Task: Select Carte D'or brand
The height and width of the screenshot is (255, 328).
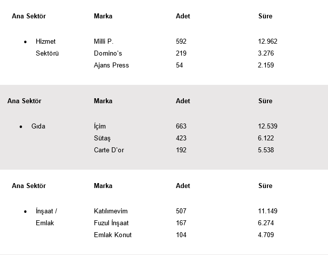Action: [x=109, y=150]
